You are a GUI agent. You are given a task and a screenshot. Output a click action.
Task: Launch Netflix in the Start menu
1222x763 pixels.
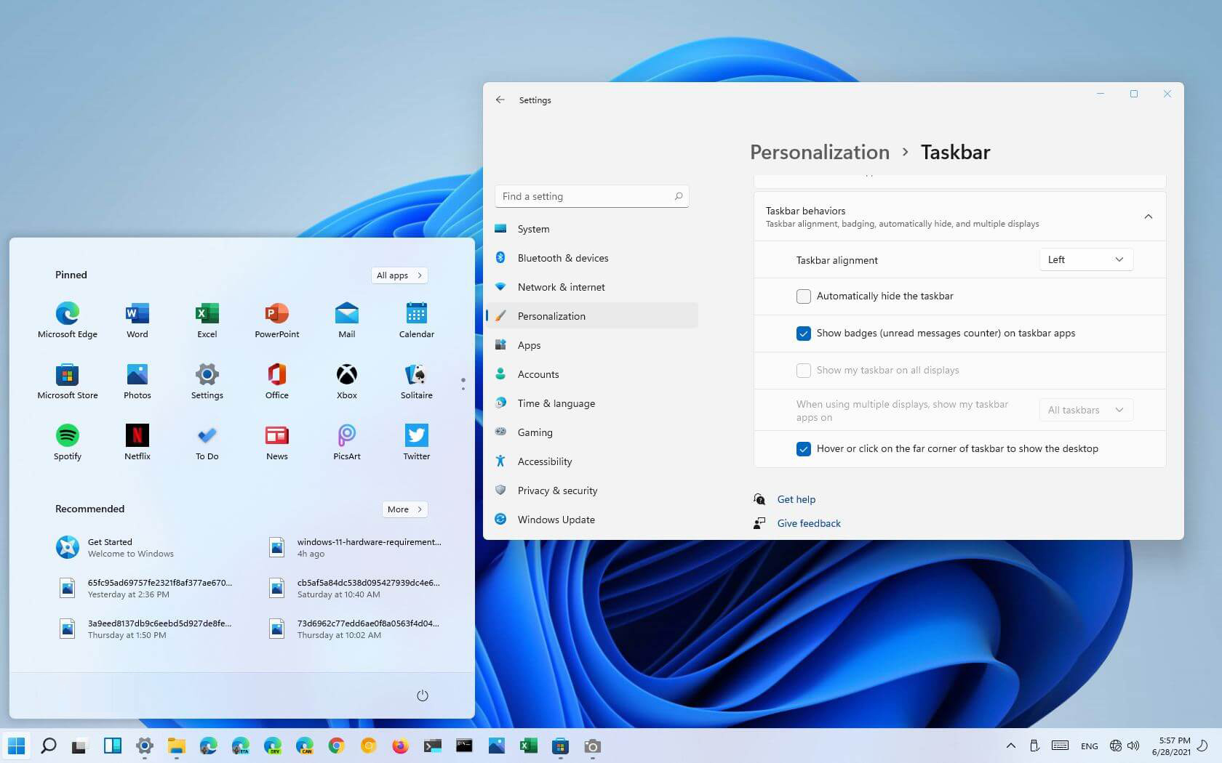[x=137, y=436]
